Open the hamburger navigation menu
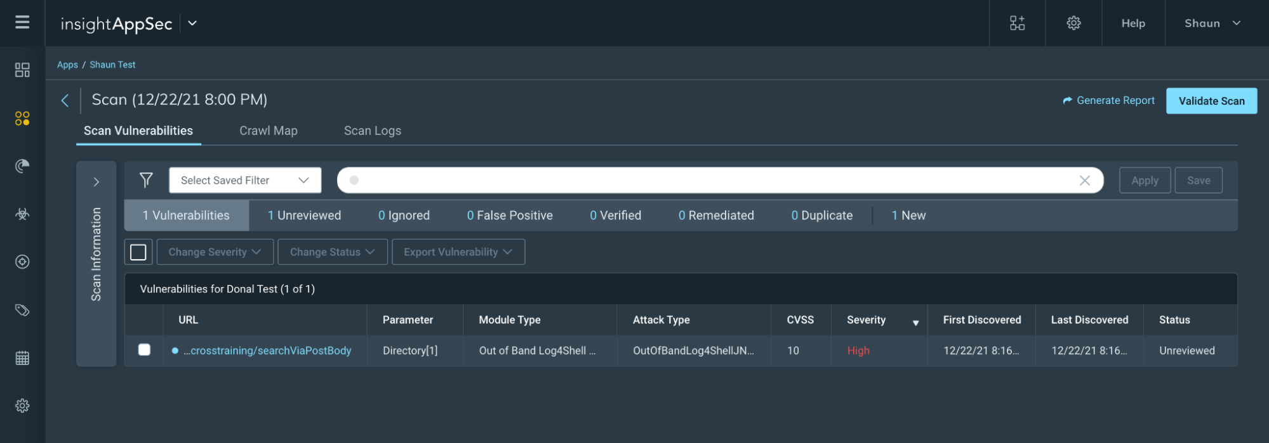 pyautogui.click(x=22, y=23)
